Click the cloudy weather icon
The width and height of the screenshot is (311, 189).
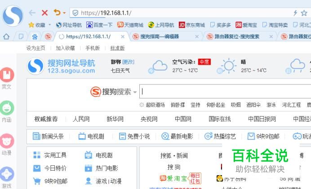(x=158, y=67)
